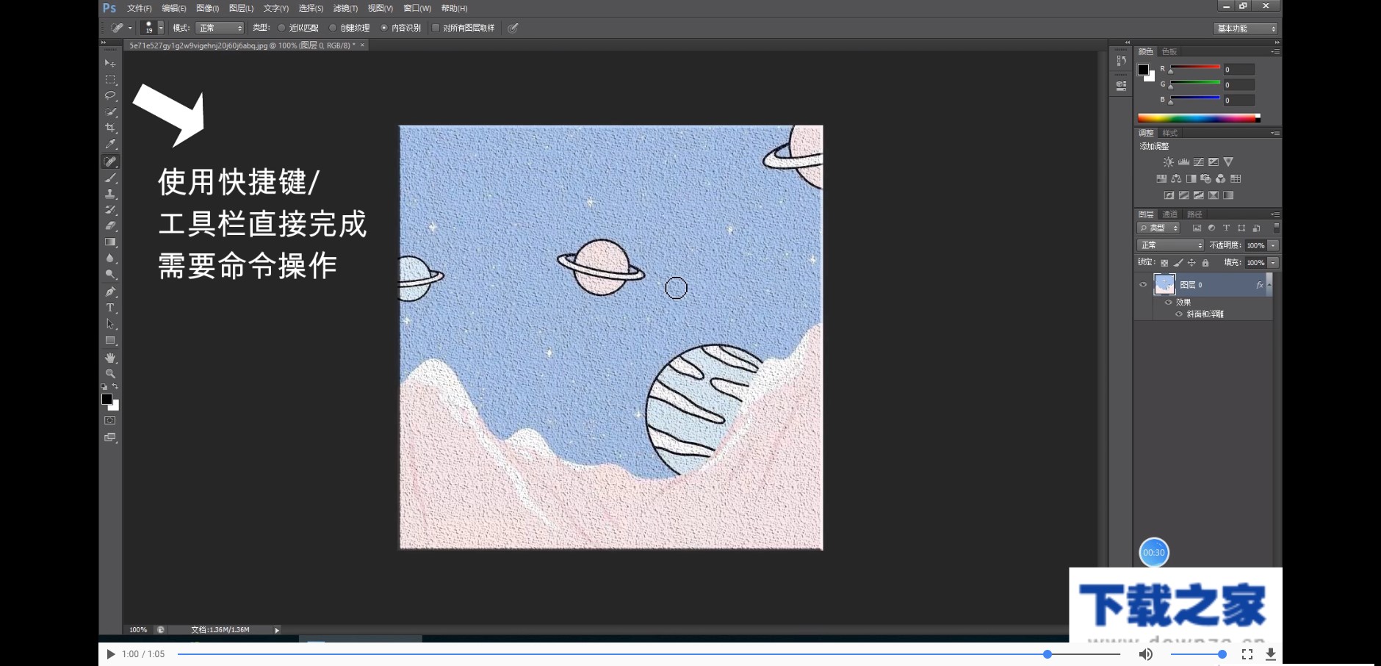Choose the 创建纹理 radio option
1381x666 pixels.
coord(333,28)
